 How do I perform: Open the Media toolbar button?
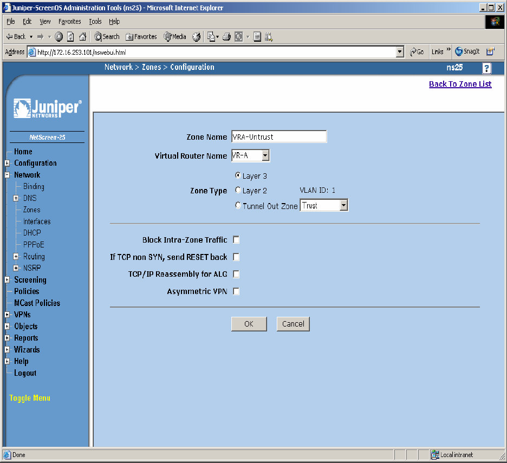(175, 36)
